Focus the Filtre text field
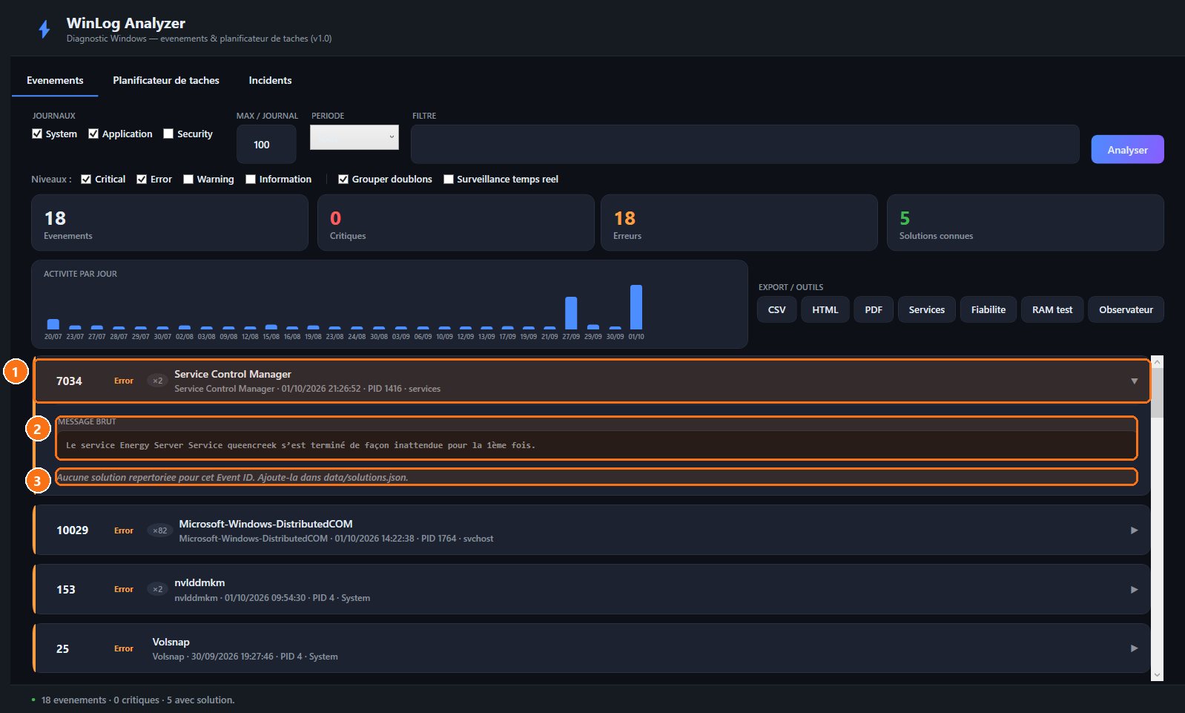The image size is (1185, 713). point(745,144)
